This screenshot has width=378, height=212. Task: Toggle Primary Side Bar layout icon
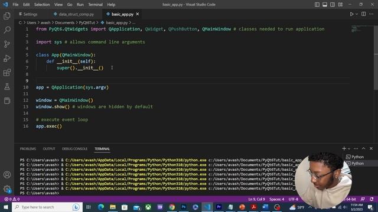click(x=317, y=5)
